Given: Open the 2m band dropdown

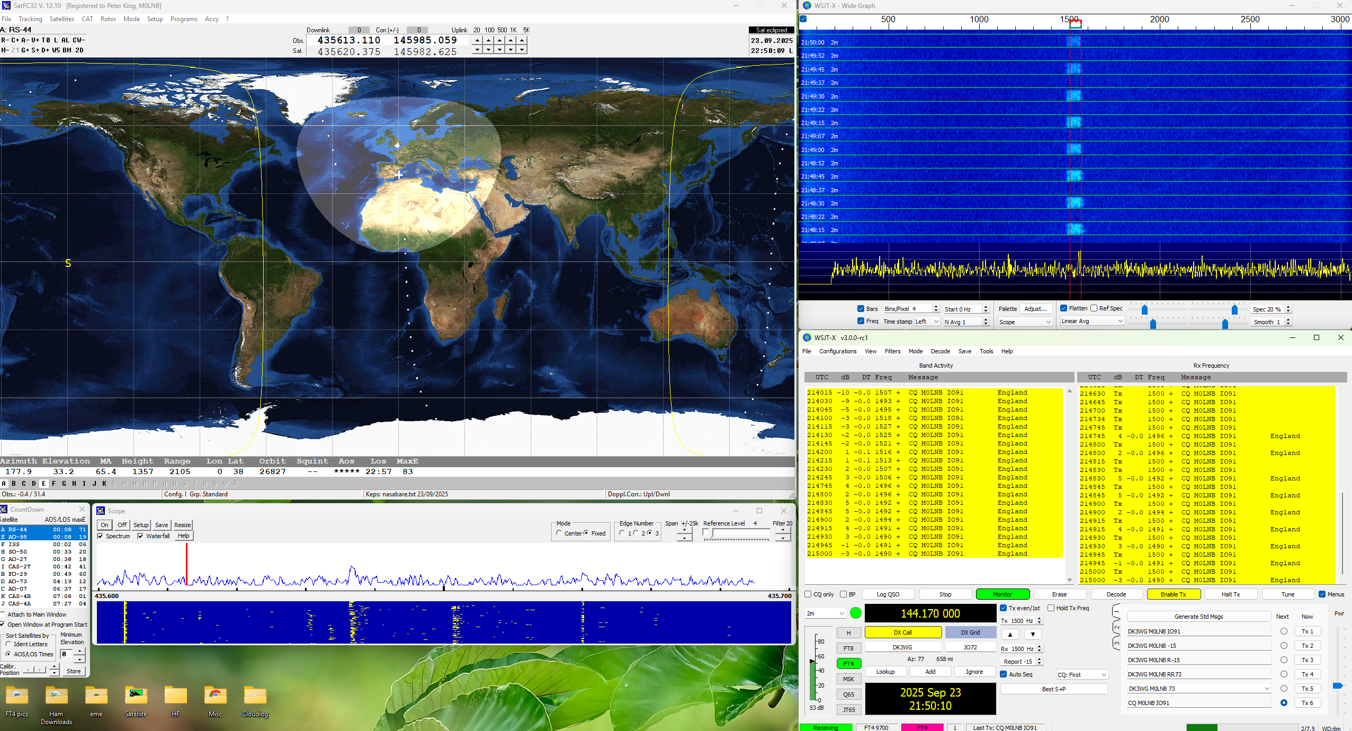Looking at the screenshot, I should [826, 613].
